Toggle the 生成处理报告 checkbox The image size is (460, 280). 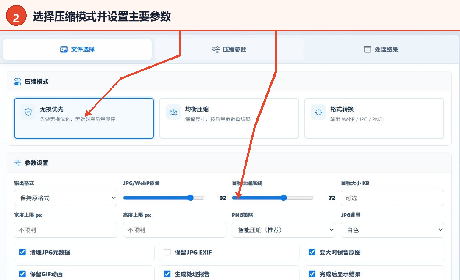167,274
